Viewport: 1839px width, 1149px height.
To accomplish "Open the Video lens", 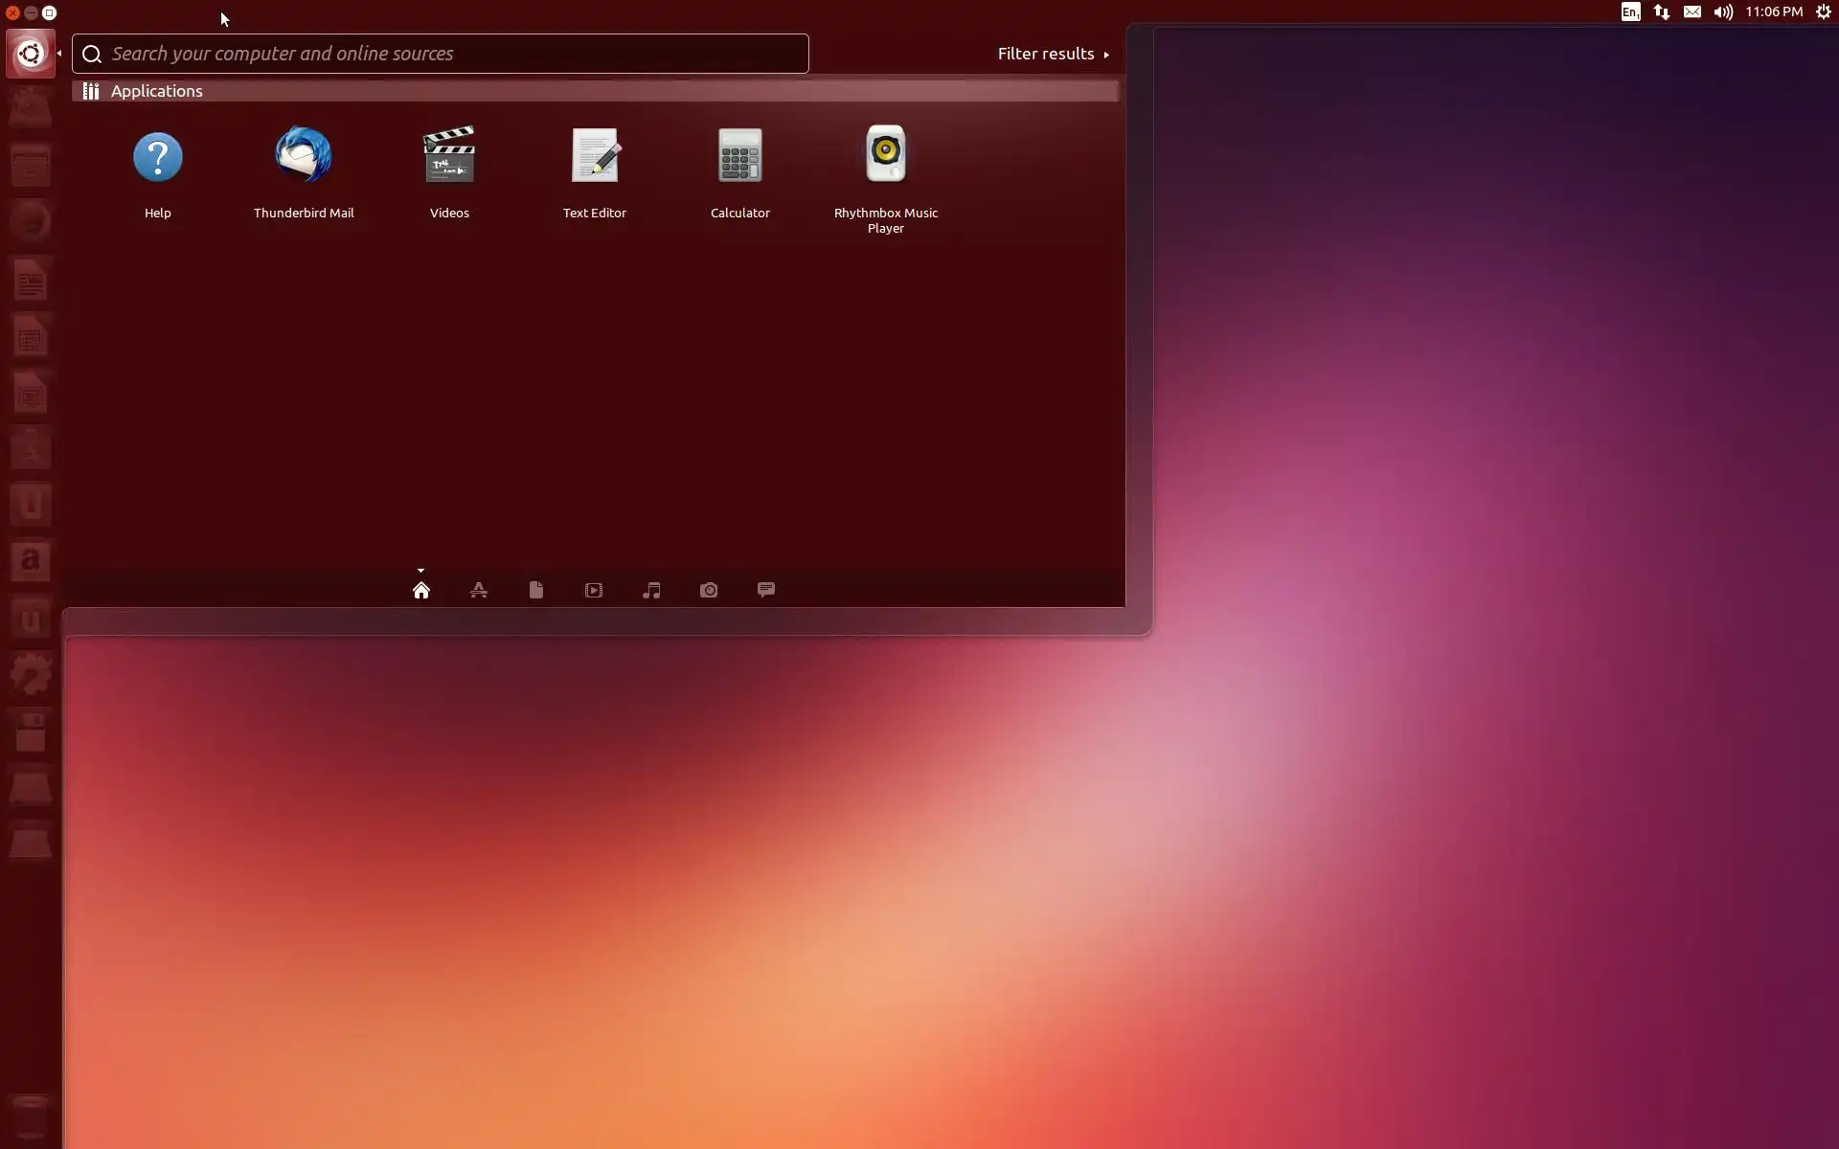I will point(594,590).
